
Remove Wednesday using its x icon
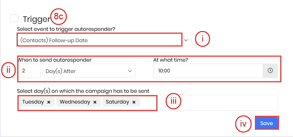pyautogui.click(x=95, y=102)
